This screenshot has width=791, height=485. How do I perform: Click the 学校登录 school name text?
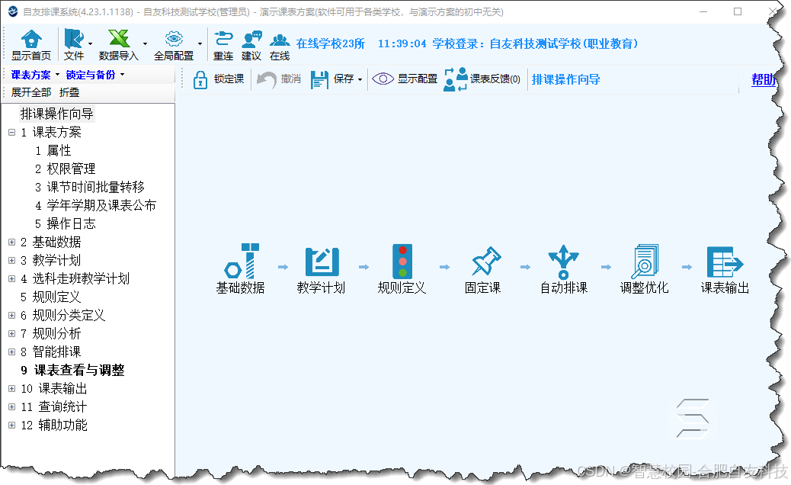point(535,44)
